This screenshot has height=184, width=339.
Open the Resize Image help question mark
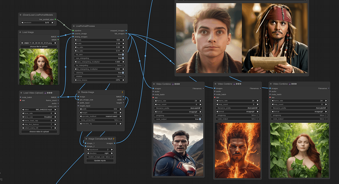click(x=122, y=92)
